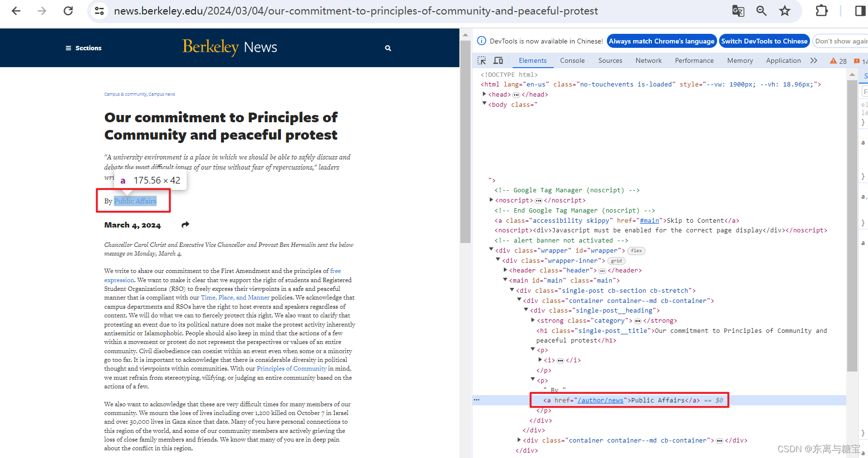
Task: Collapse the wrapper-inner div node
Action: 498,260
